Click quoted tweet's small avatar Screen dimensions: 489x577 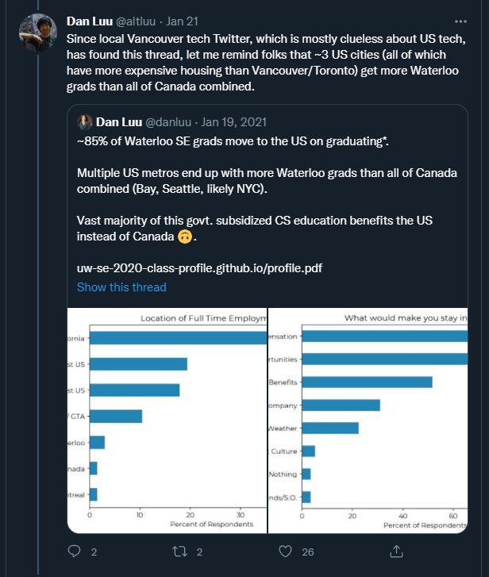point(85,122)
